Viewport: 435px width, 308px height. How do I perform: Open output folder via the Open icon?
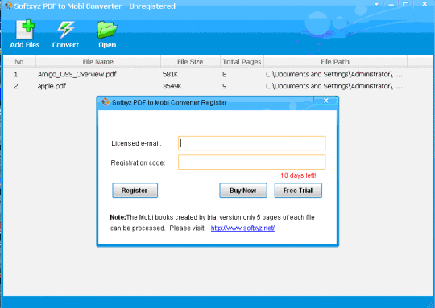pyautogui.click(x=107, y=30)
